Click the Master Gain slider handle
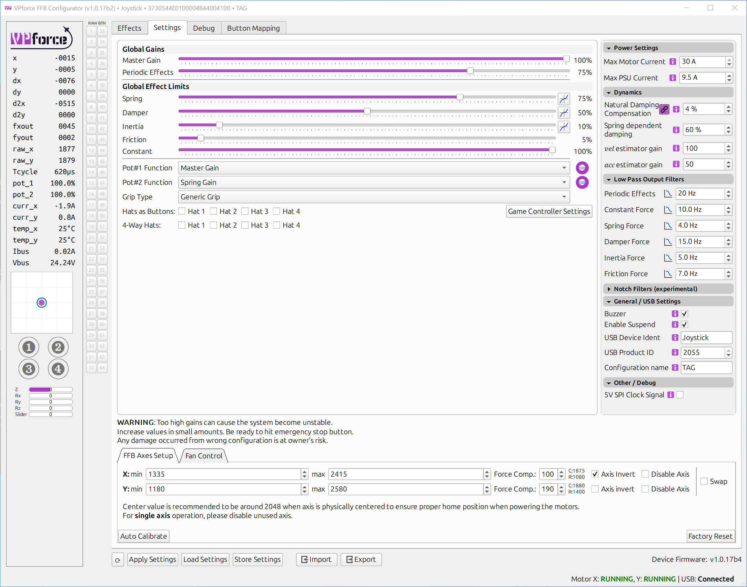Image resolution: width=747 pixels, height=587 pixels. pyautogui.click(x=566, y=59)
